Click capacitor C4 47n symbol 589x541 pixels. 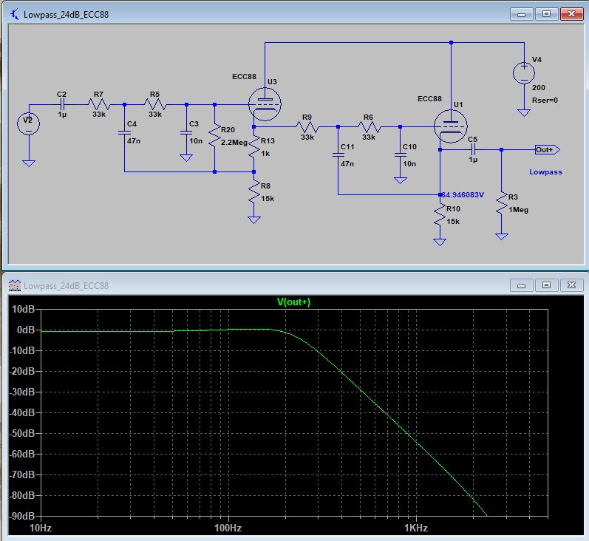point(124,132)
